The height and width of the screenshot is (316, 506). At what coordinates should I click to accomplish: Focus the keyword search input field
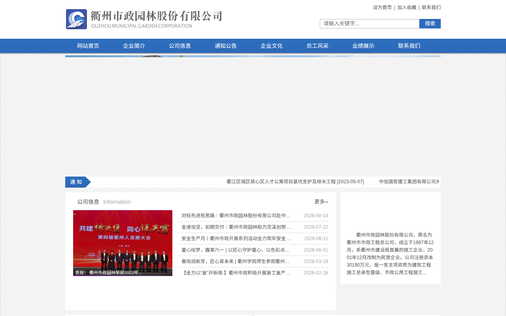(x=370, y=24)
